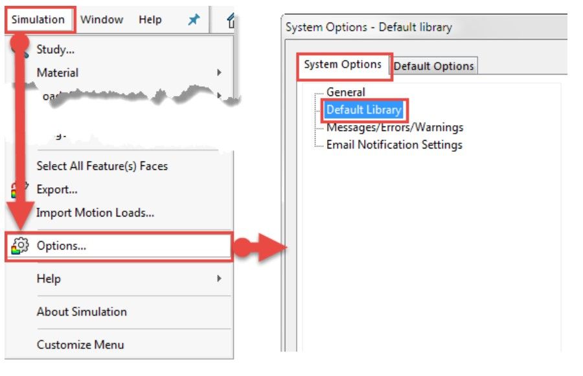Image resolution: width=583 pixels, height=376 pixels.
Task: Switch to the System Options tab
Action: tap(343, 64)
